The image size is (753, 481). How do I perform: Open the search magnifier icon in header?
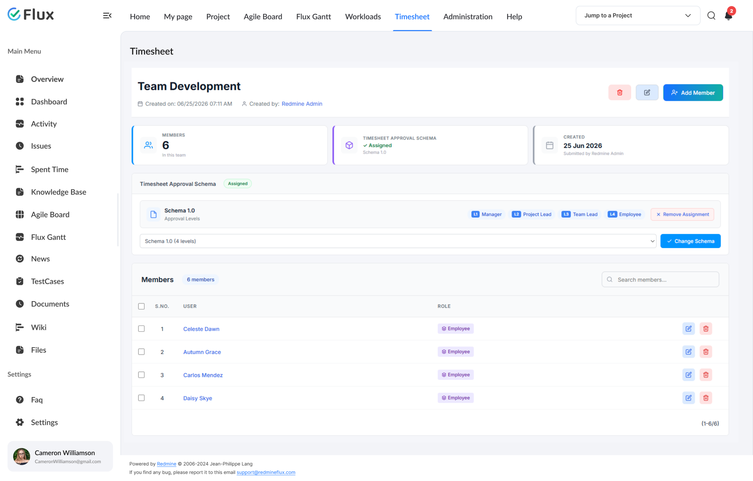[711, 16]
